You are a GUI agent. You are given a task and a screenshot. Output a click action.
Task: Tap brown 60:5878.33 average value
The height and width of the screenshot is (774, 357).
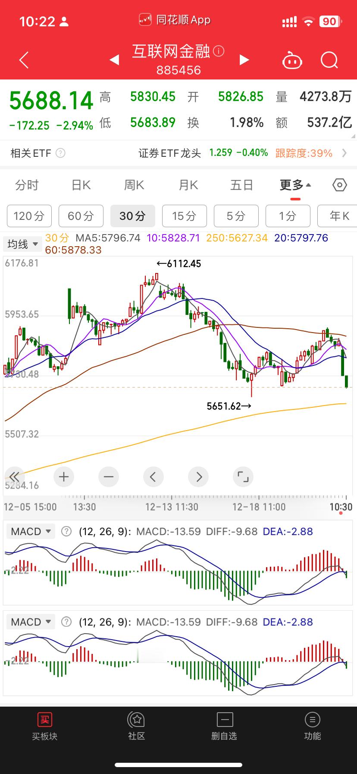pyautogui.click(x=73, y=250)
